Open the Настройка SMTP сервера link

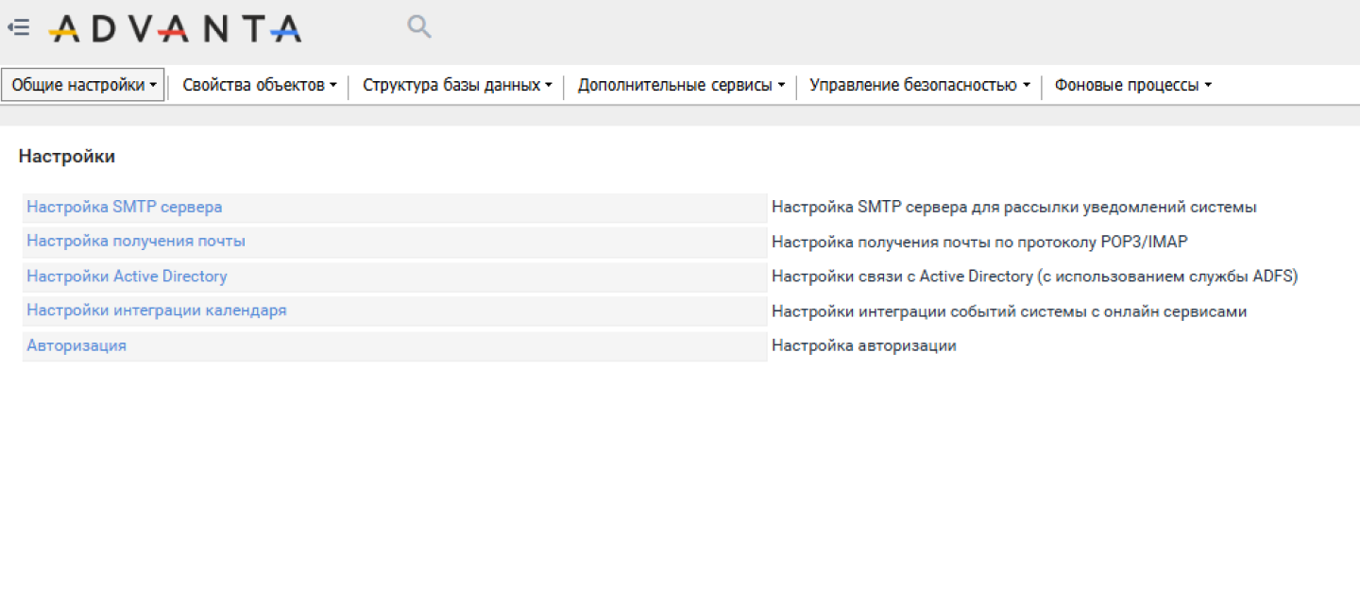125,207
